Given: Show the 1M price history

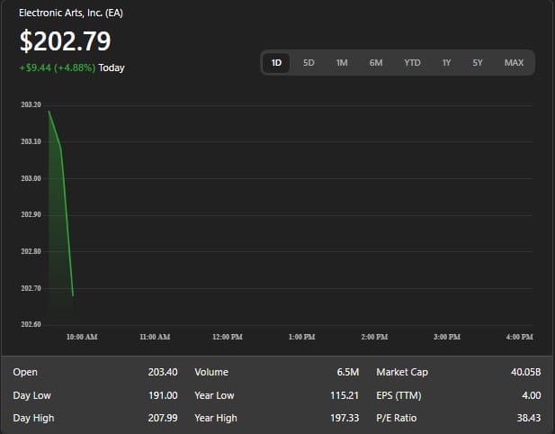Looking at the screenshot, I should [342, 63].
